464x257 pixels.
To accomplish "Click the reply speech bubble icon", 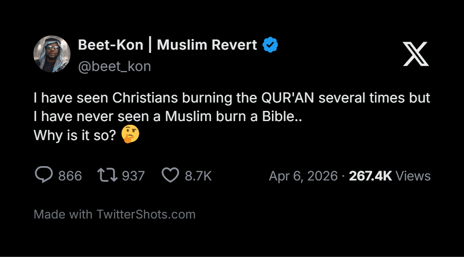I will click(x=44, y=175).
